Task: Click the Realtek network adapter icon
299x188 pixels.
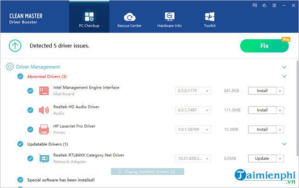Action: point(44,158)
